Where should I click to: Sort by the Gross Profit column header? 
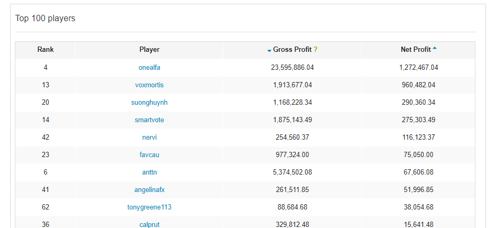(x=292, y=50)
